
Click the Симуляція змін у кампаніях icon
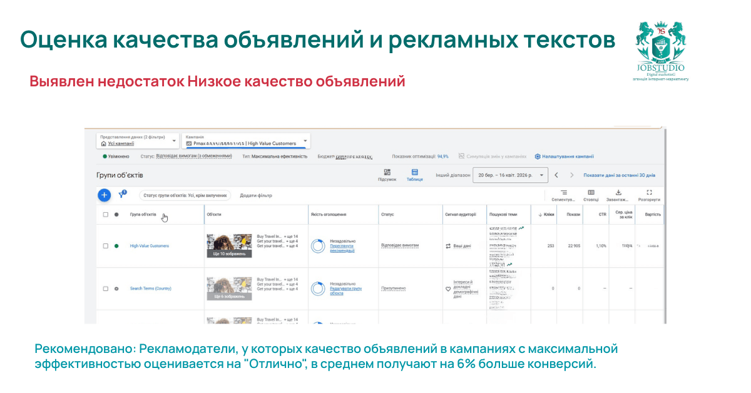click(x=461, y=156)
